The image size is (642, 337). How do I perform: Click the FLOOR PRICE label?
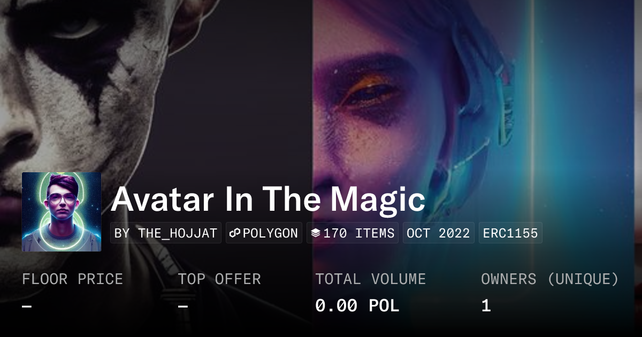pyautogui.click(x=72, y=279)
